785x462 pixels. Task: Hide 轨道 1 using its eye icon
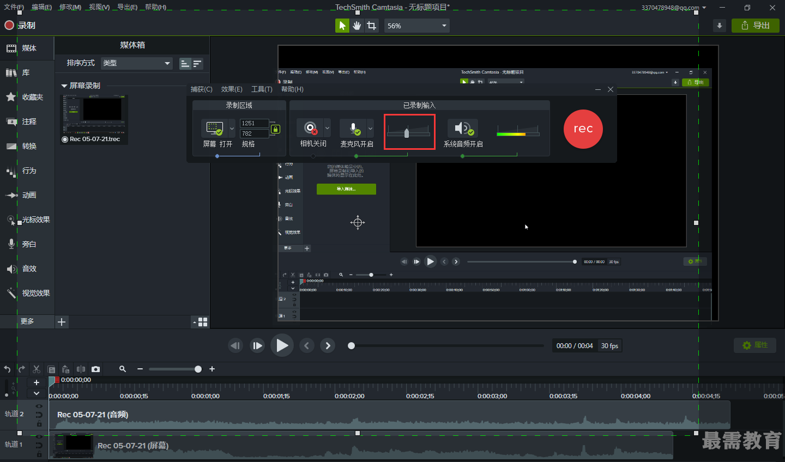click(x=39, y=437)
